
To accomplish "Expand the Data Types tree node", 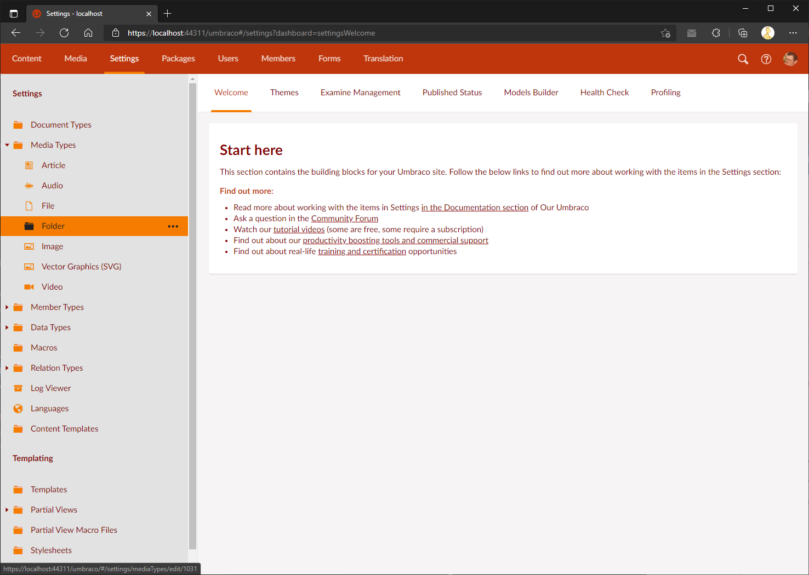I will [7, 327].
